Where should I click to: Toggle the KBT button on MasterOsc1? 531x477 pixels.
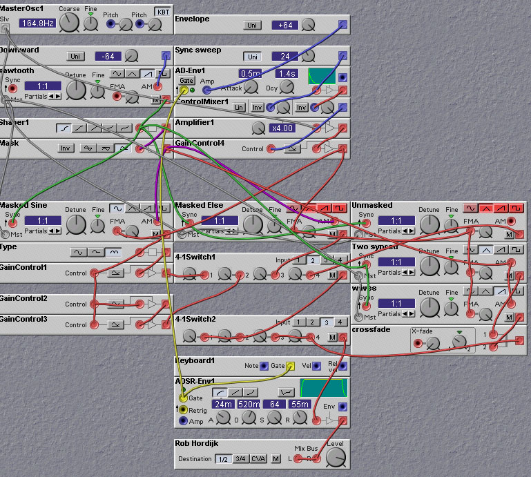pyautogui.click(x=163, y=12)
